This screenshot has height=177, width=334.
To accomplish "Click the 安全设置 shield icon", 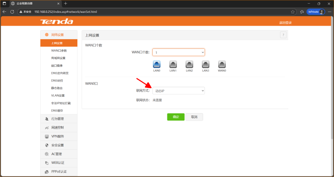I will click(47, 146).
